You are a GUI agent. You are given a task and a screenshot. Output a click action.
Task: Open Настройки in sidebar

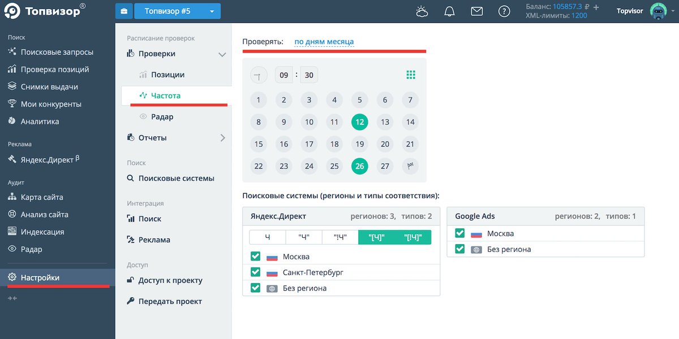click(x=57, y=277)
